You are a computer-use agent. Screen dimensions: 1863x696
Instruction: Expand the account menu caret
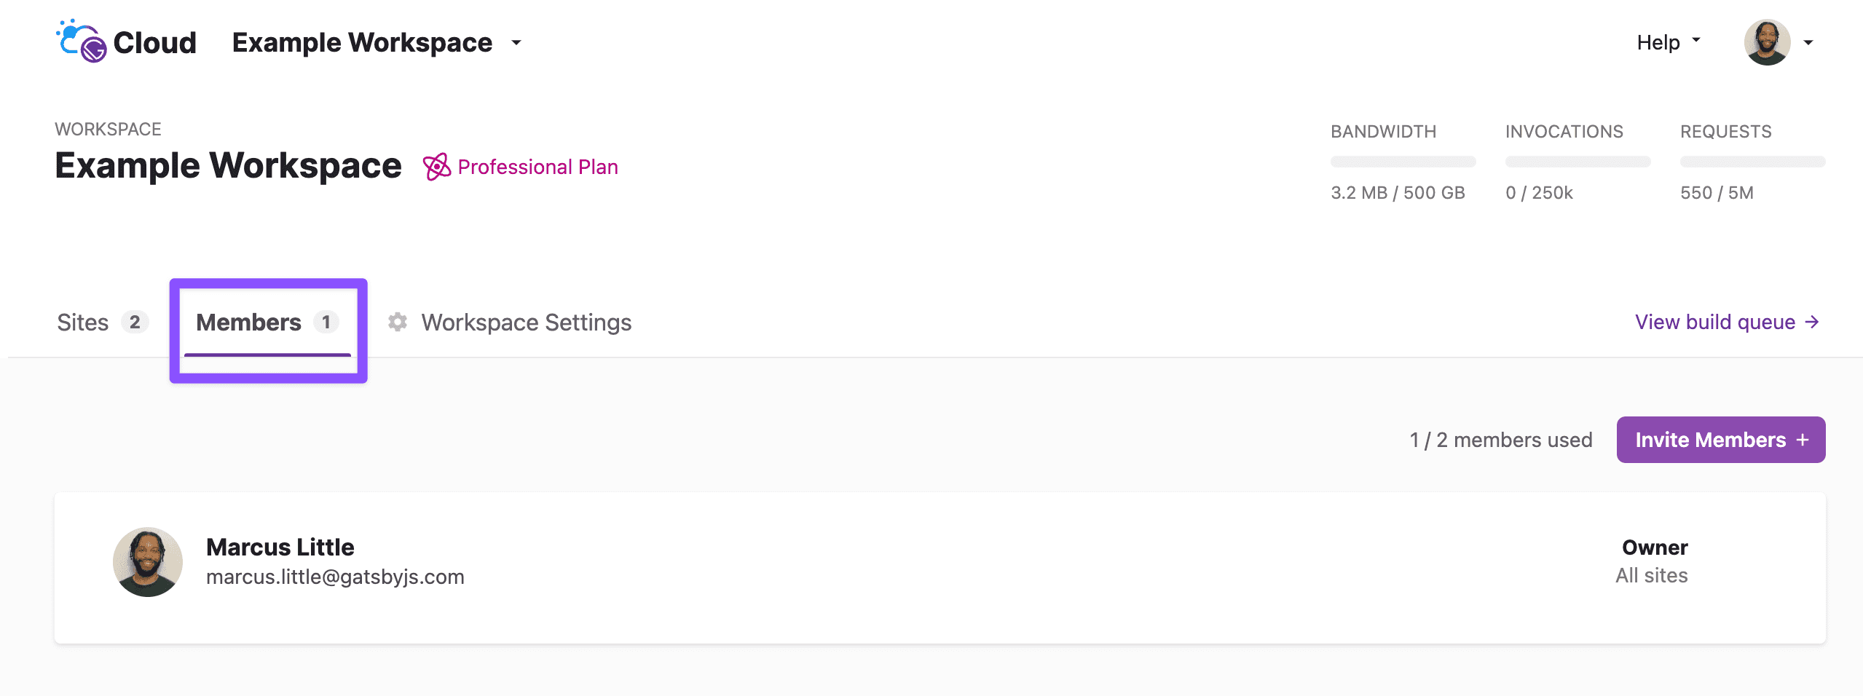[1808, 42]
